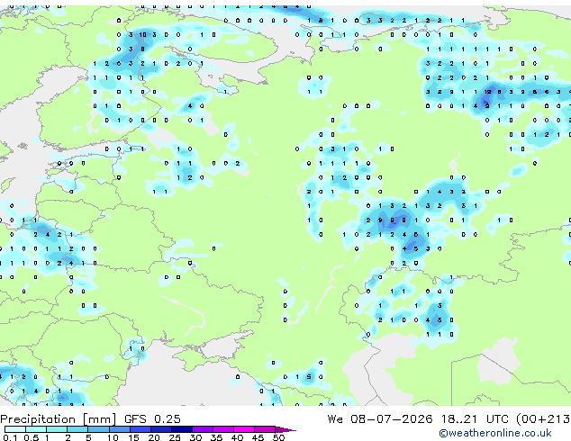Click the 40–45 mm magenta swatch
Screen dimensions: 571x441
[x=244, y=429]
